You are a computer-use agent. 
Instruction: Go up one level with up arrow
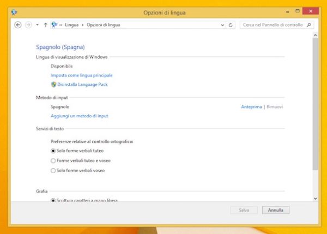(x=45, y=25)
